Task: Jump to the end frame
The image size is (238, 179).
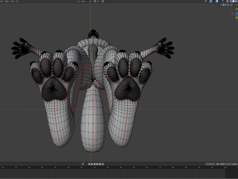Action: (x=103, y=164)
